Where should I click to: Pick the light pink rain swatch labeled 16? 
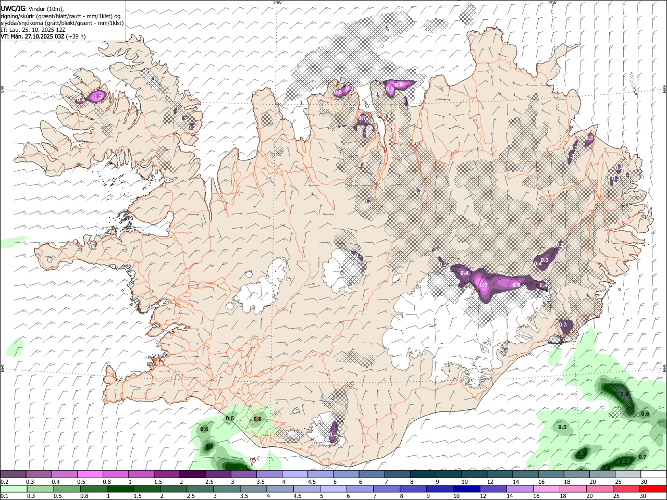[546, 489]
